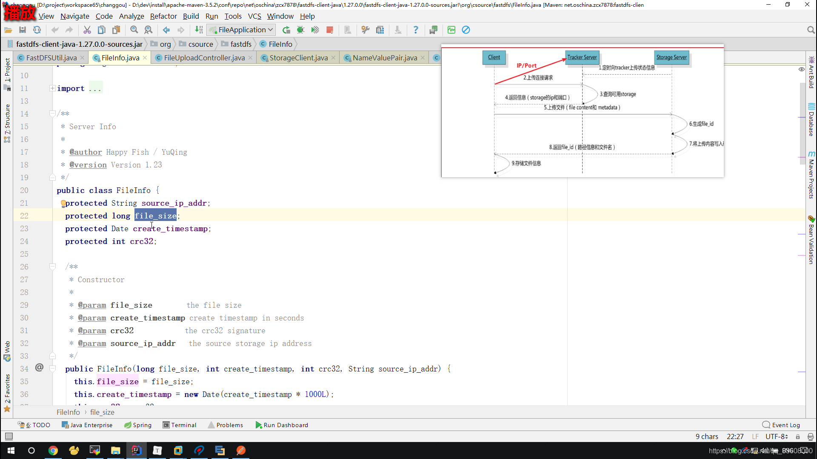Collapse the Server Info Javadoc comment at line 14
817x459 pixels.
[52, 113]
